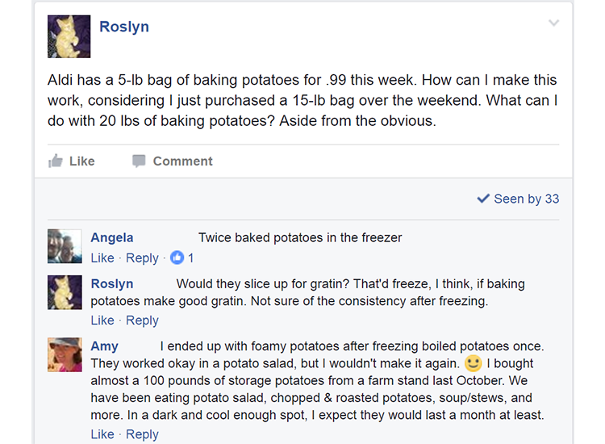Open Roslyn's name link in the gratin comment

tap(112, 284)
